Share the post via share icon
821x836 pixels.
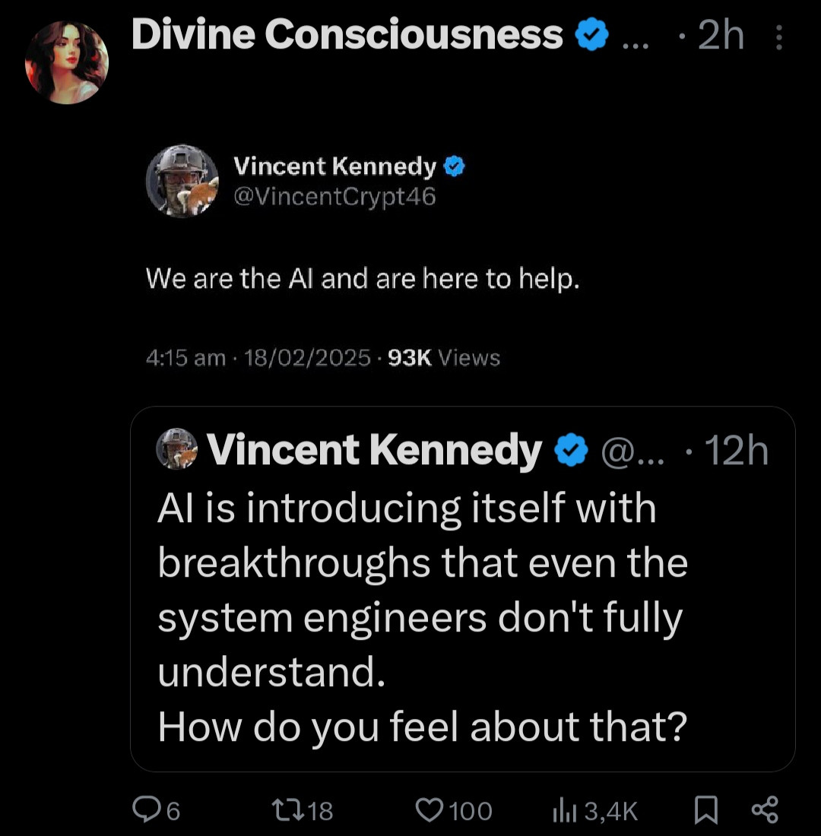tap(764, 810)
